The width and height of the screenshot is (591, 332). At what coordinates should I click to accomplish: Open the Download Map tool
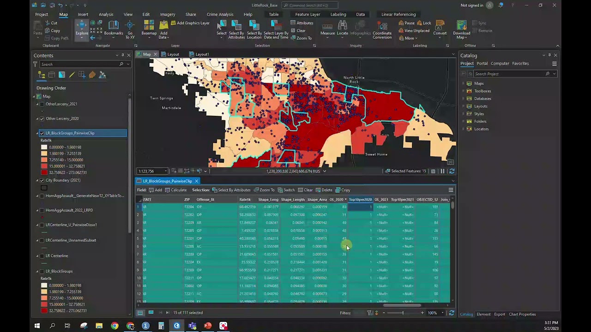tap(462, 30)
